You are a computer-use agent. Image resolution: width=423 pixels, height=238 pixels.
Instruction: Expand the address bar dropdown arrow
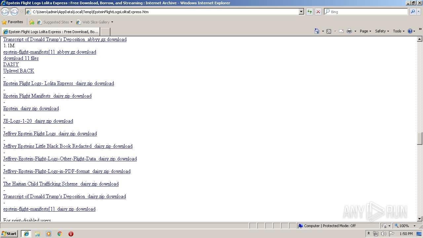click(x=301, y=12)
